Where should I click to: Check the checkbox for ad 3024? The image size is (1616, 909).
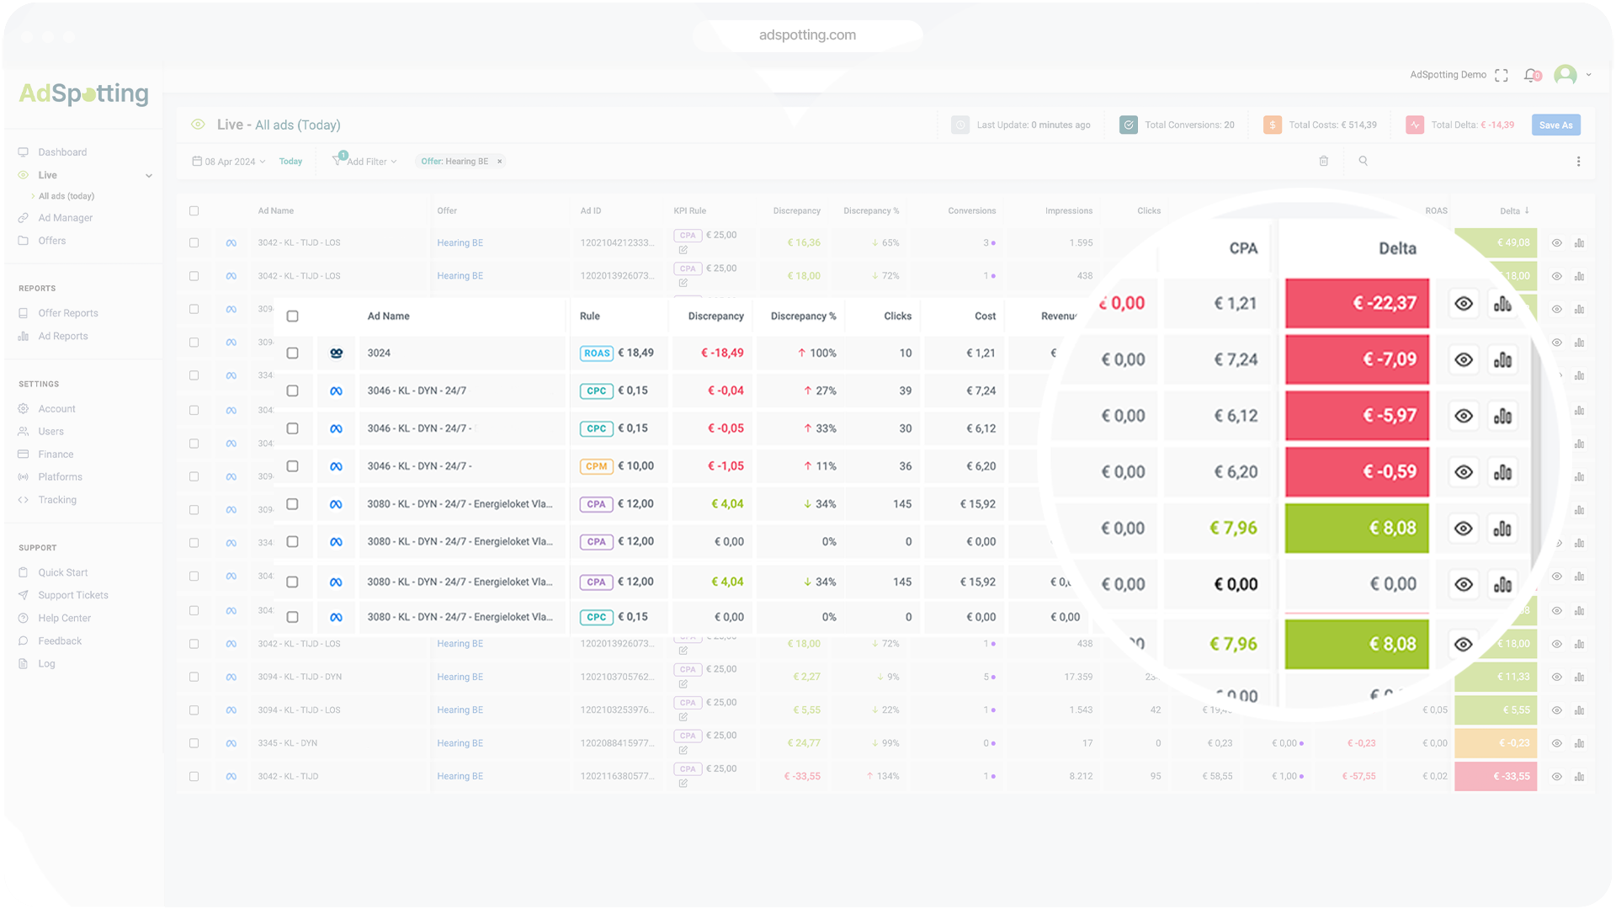coord(292,353)
